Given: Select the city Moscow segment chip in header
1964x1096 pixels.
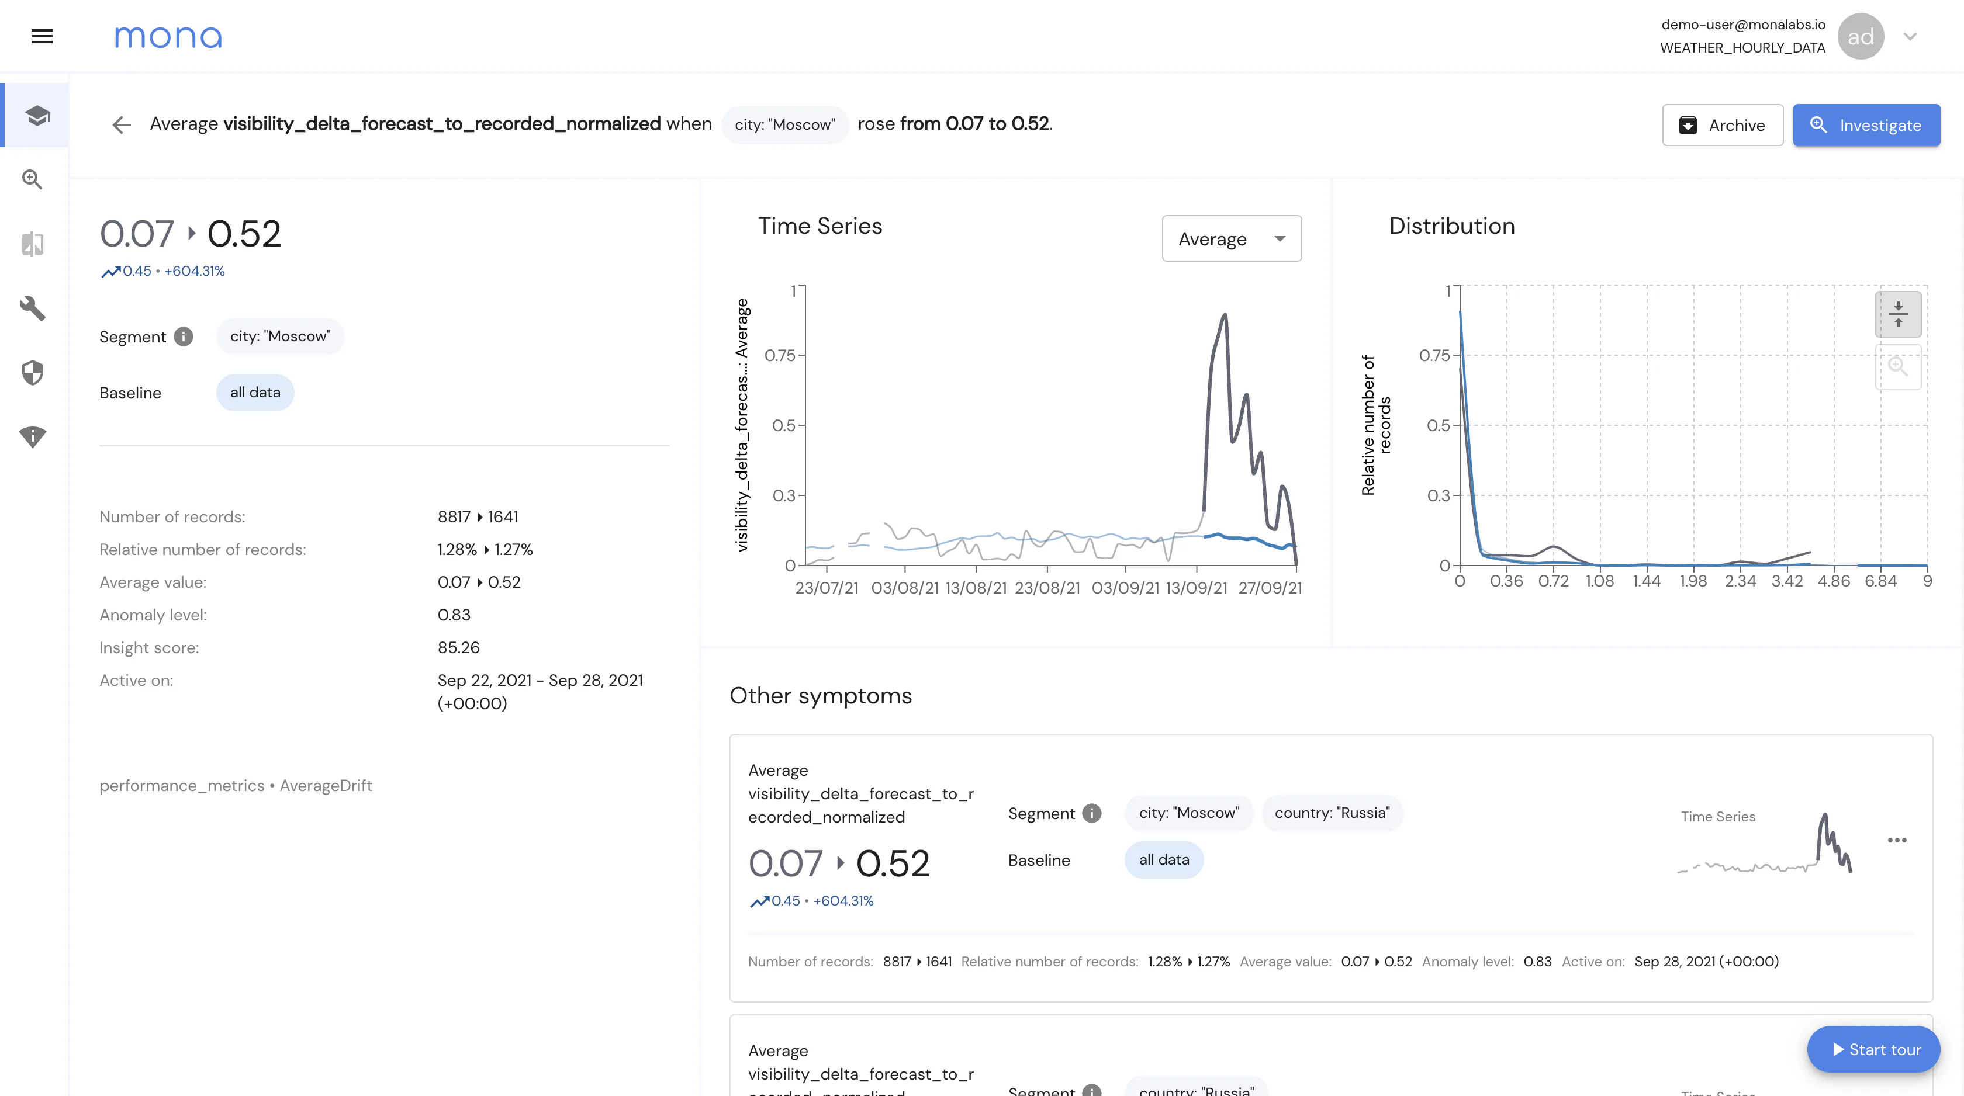Looking at the screenshot, I should [784, 124].
